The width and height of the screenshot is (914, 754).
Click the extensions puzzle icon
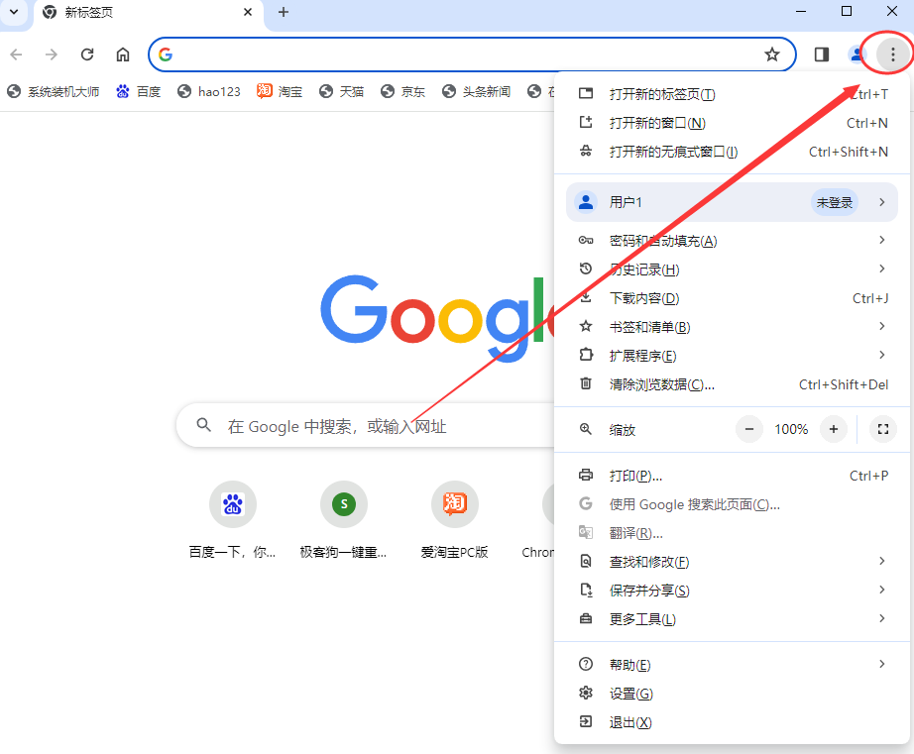pos(586,355)
